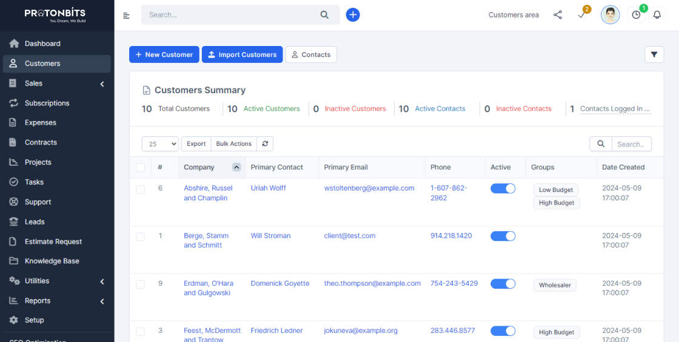This screenshot has height=342, width=679.
Task: Open the timer clock icon
Action: [x=636, y=15]
